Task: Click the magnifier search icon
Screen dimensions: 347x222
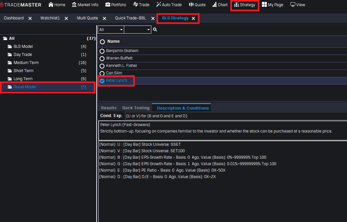Action: tap(155, 30)
